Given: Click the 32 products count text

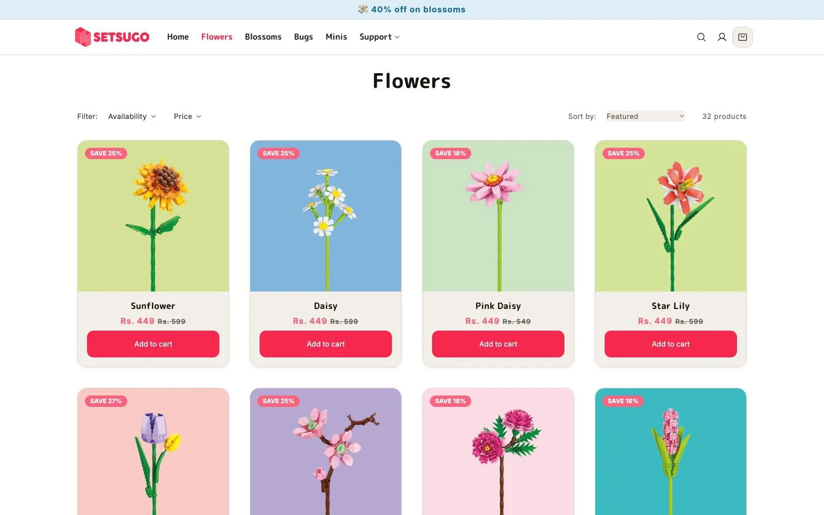Looking at the screenshot, I should [724, 116].
